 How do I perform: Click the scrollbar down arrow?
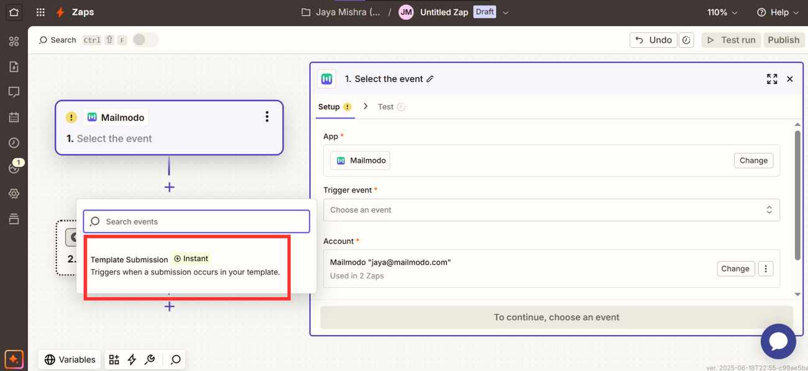point(797,295)
